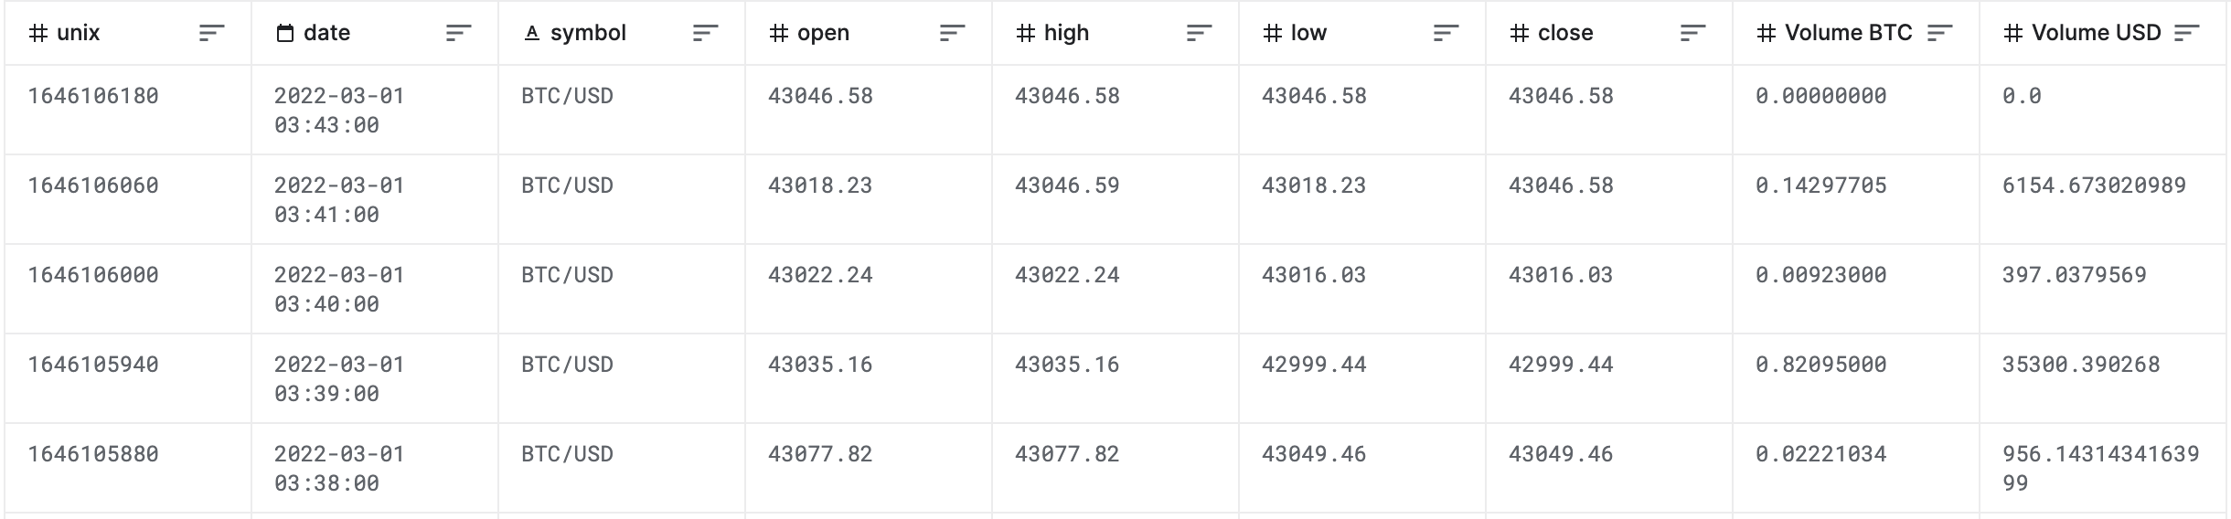Select high value 43035.16
This screenshot has width=2231, height=519.
point(1067,365)
